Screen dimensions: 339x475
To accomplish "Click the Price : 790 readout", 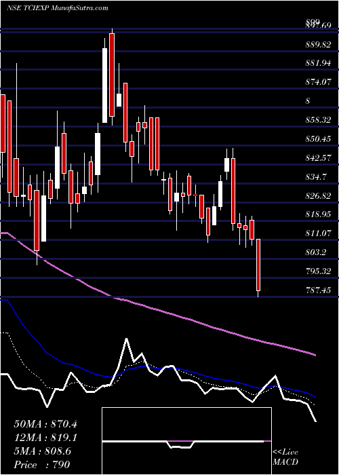I will click(42, 464).
